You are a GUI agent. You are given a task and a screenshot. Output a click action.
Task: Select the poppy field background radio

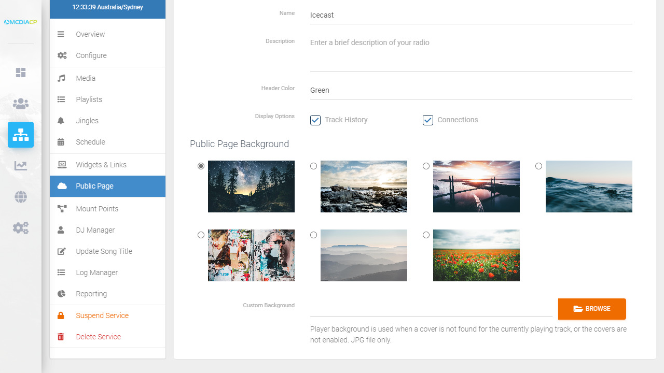[426, 235]
